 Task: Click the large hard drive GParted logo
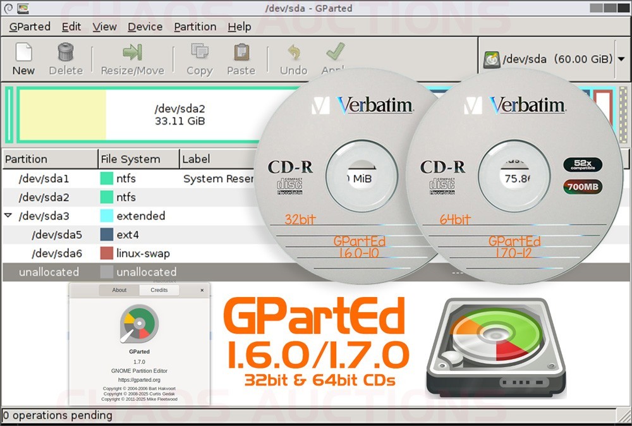point(496,348)
